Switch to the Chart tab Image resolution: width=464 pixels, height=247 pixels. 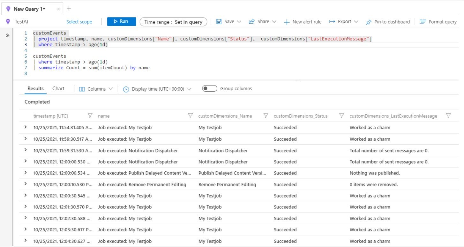point(58,89)
